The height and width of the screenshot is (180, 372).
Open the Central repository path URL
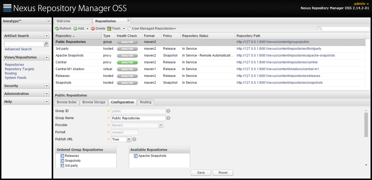click(x=277, y=62)
